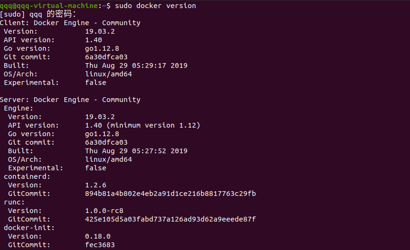This screenshot has height=250, width=410.
Task: Click the containerd version 1.2.6
Action: click(x=96, y=185)
